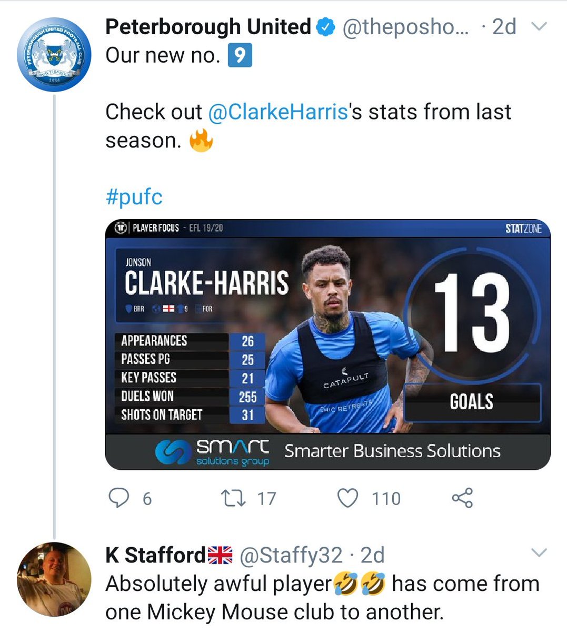Click the reply speech bubble icon
567x632 pixels.
click(118, 498)
